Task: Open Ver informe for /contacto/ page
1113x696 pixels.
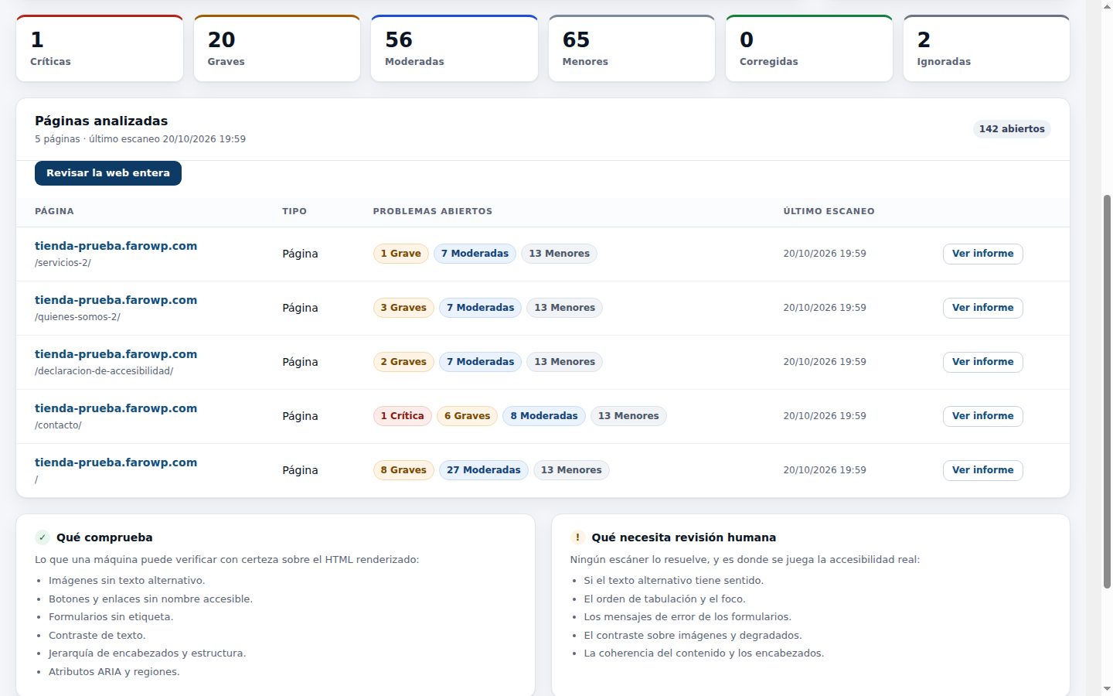Action: pyautogui.click(x=982, y=416)
